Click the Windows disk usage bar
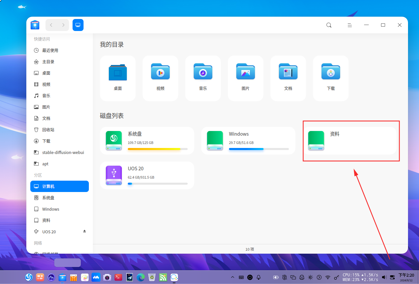Screen dimensions: 419x284 259,149
